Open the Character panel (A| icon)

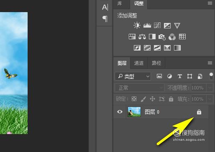tap(105, 7)
